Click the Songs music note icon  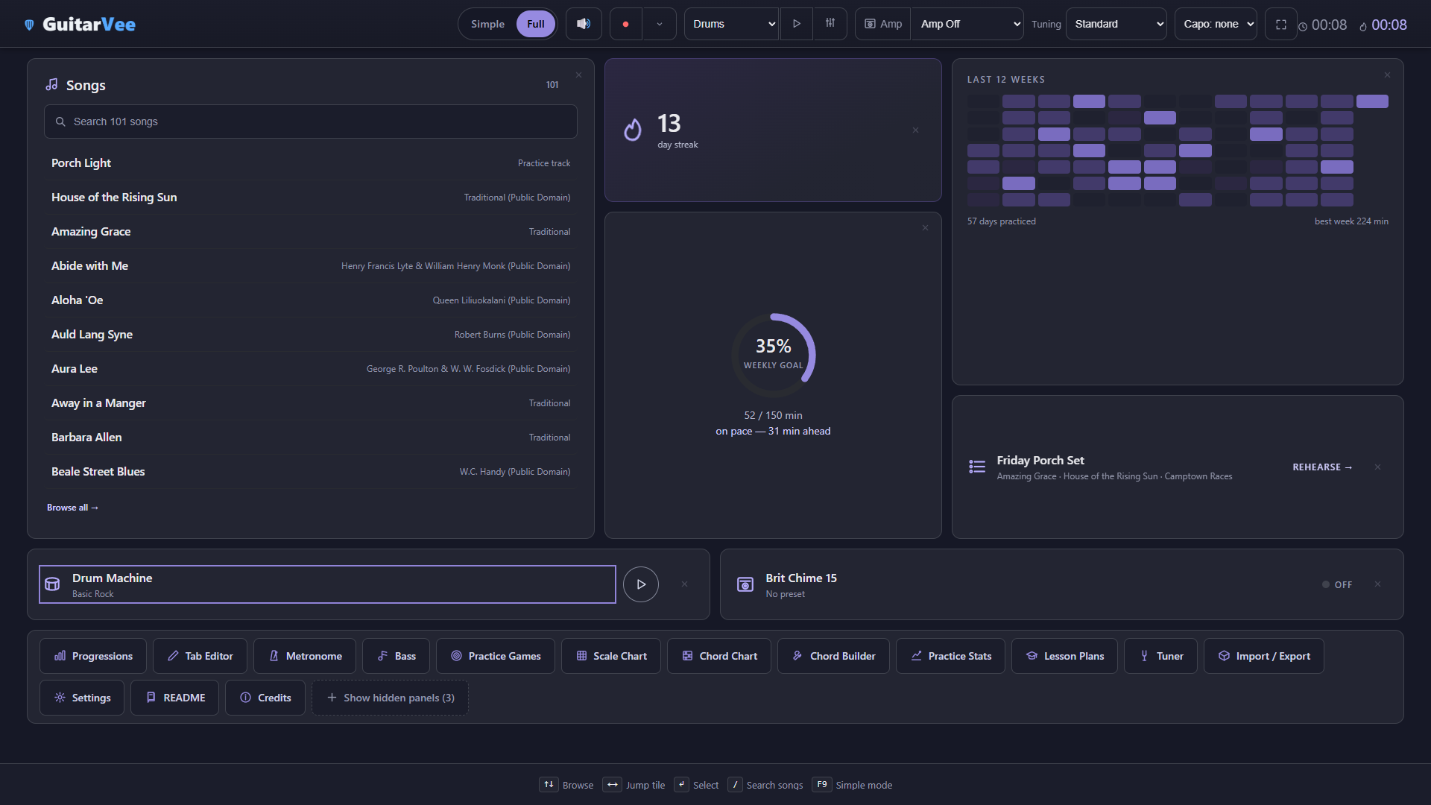(51, 85)
